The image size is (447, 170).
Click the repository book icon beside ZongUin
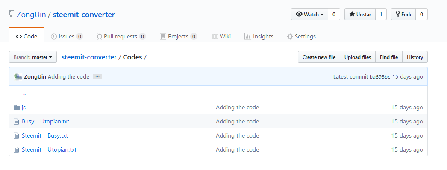coord(12,14)
